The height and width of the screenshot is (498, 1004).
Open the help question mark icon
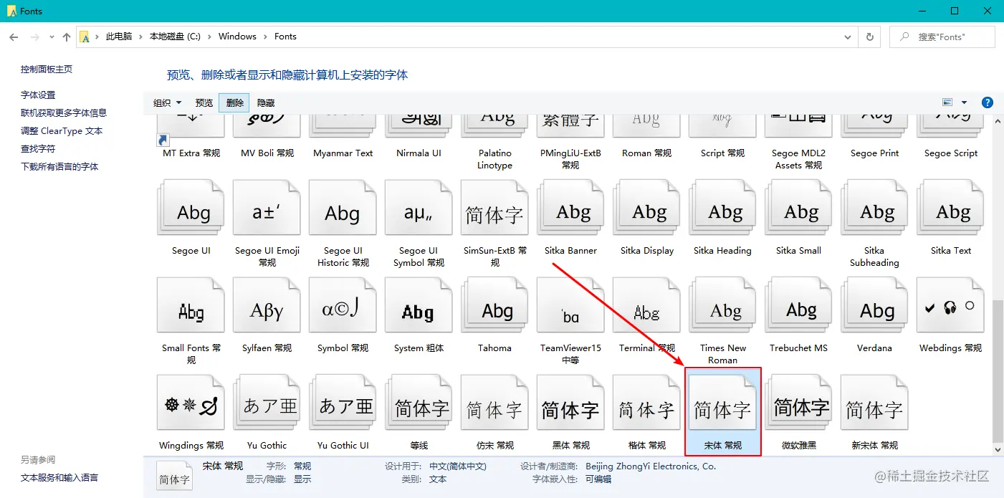pos(987,102)
